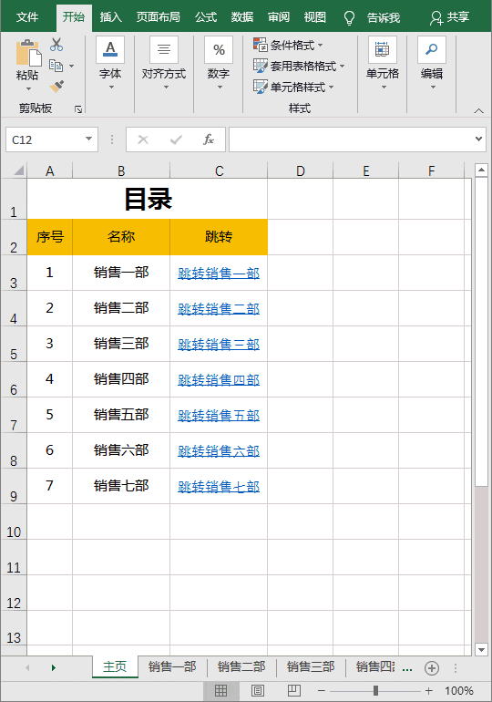492x702 pixels.
Task: Open the 对齐方式 alignment group
Action: 164,64
